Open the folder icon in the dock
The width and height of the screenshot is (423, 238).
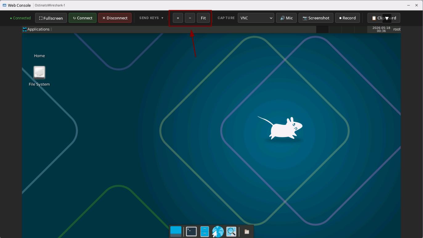click(247, 232)
